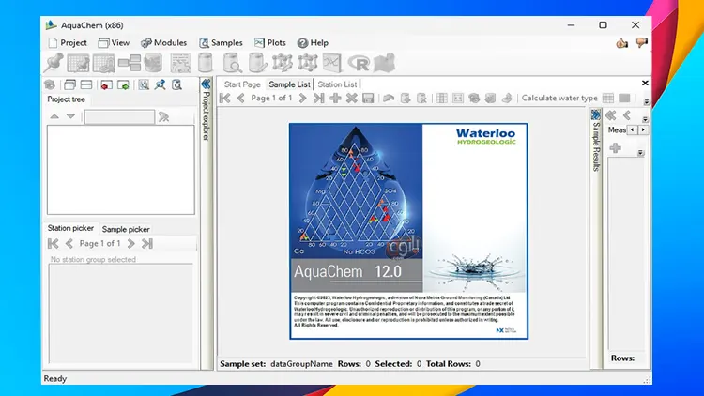Open overflow dropdown beside Meas plus icon
704x396 pixels.
click(x=641, y=153)
